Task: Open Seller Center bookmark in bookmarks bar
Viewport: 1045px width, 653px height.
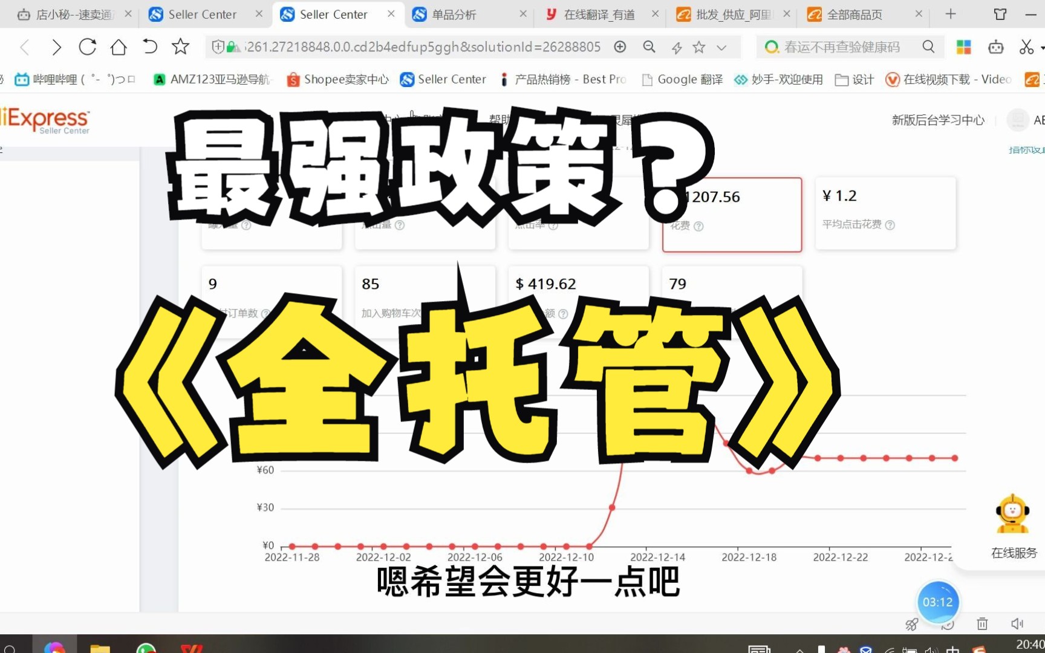Action: click(x=443, y=79)
